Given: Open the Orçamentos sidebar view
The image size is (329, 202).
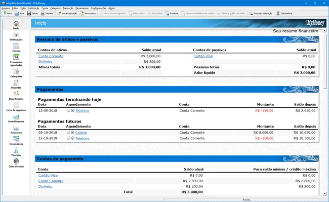Looking at the screenshot, I should 16,141.
